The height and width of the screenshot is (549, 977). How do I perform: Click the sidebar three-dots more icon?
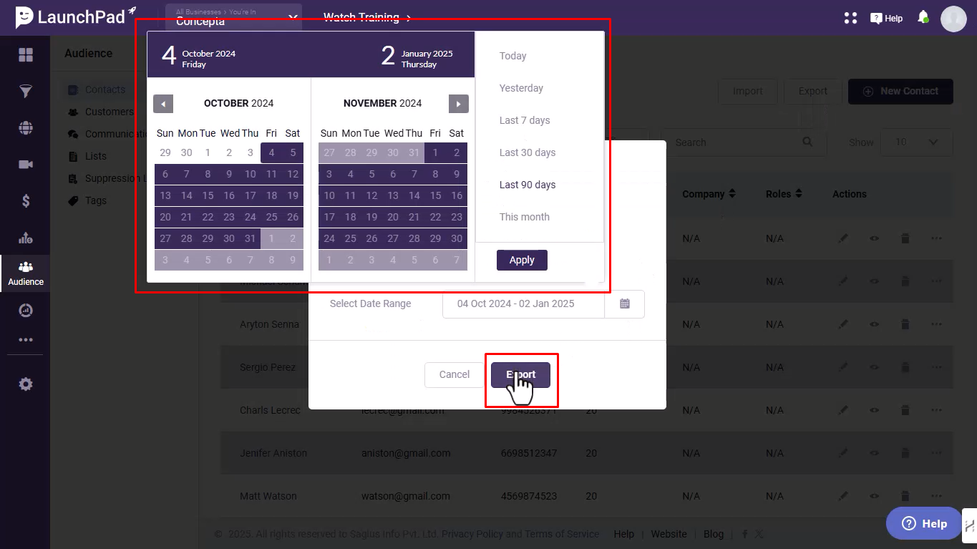tap(26, 340)
